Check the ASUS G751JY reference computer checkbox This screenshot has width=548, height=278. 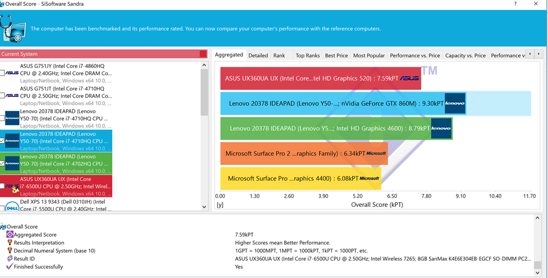point(2,73)
